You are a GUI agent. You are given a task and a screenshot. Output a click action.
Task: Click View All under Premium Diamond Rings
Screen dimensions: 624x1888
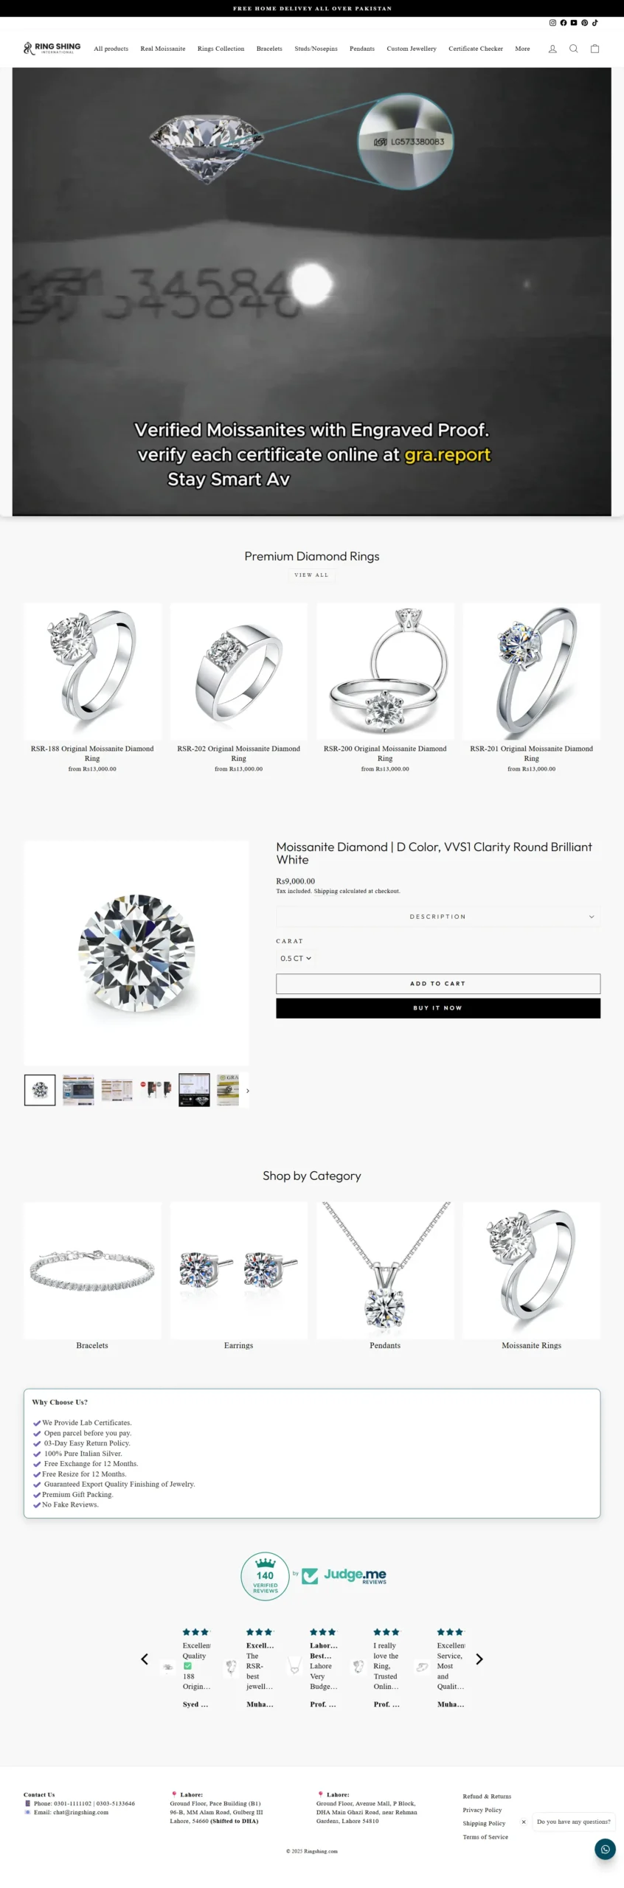pyautogui.click(x=311, y=575)
